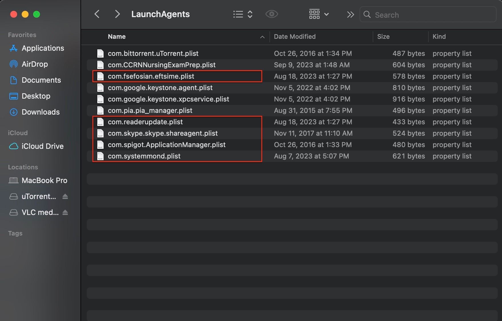
Task: Open Desktop in the sidebar
Action: click(30, 96)
